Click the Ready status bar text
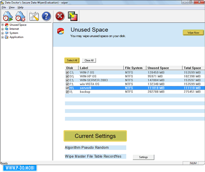The height and width of the screenshot is (172, 205). pos(4,163)
